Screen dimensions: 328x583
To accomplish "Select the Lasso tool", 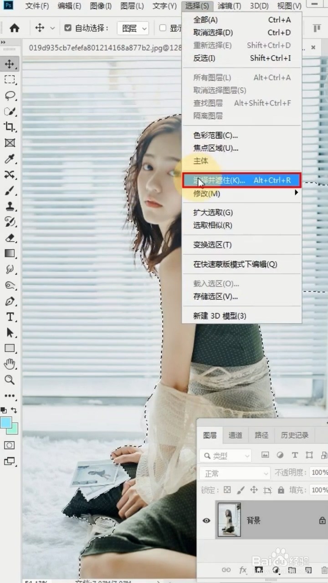I will (10, 96).
